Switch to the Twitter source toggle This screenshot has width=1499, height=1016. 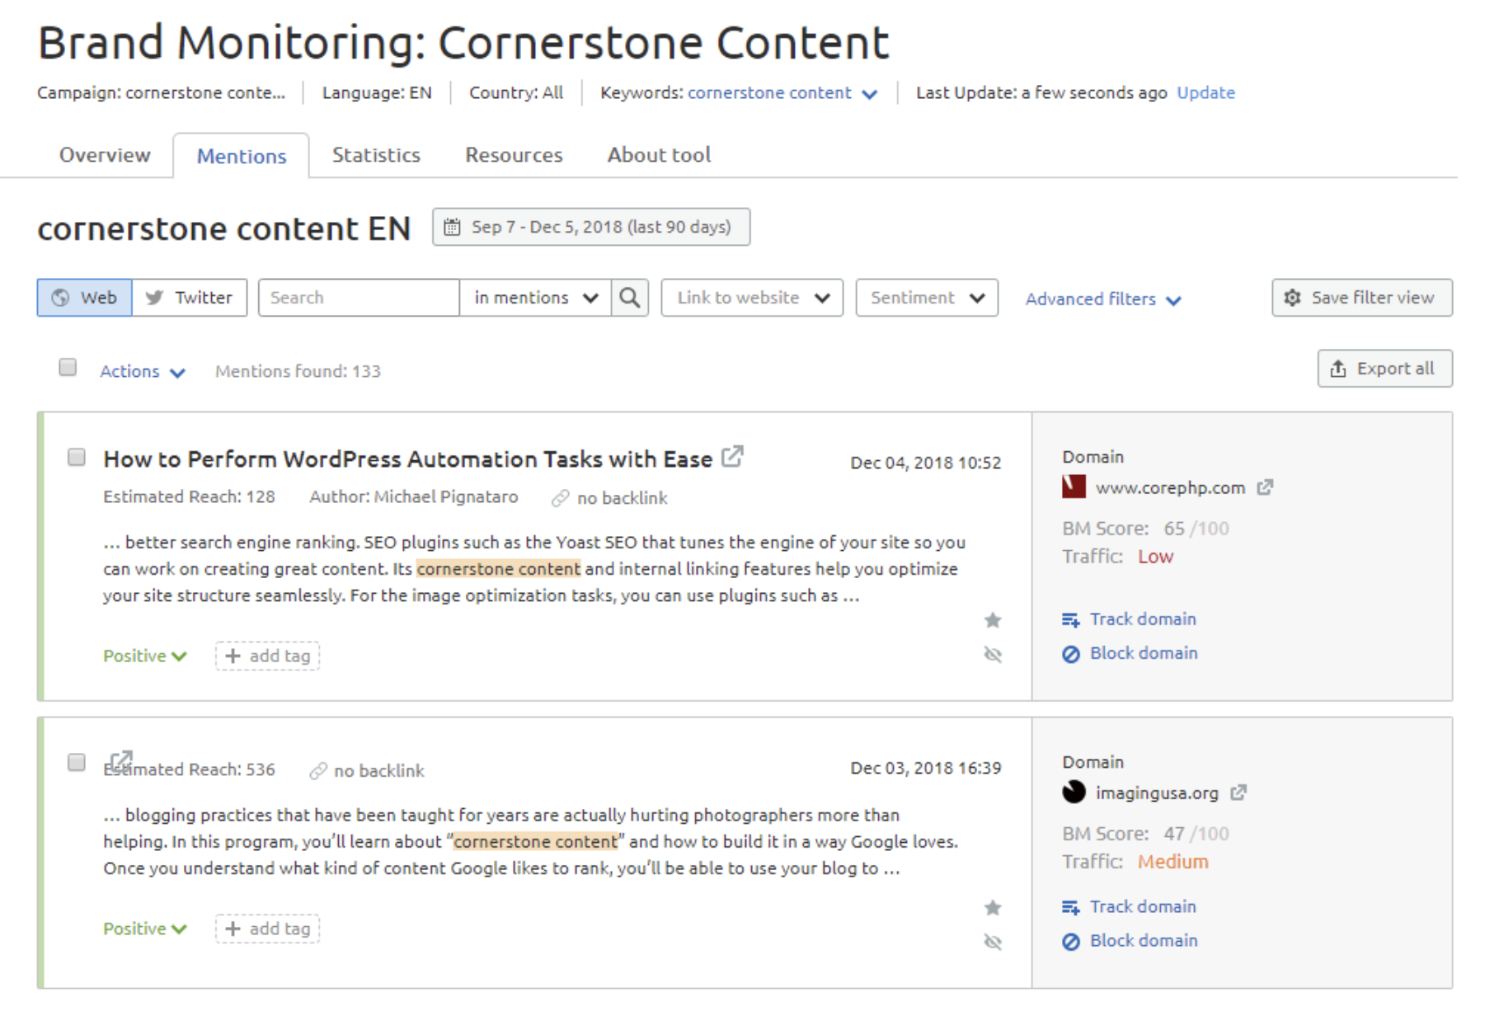[190, 298]
